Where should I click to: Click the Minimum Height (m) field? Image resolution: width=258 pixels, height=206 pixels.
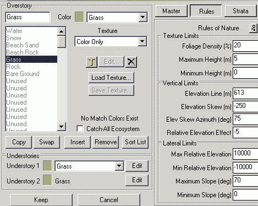tap(245, 73)
